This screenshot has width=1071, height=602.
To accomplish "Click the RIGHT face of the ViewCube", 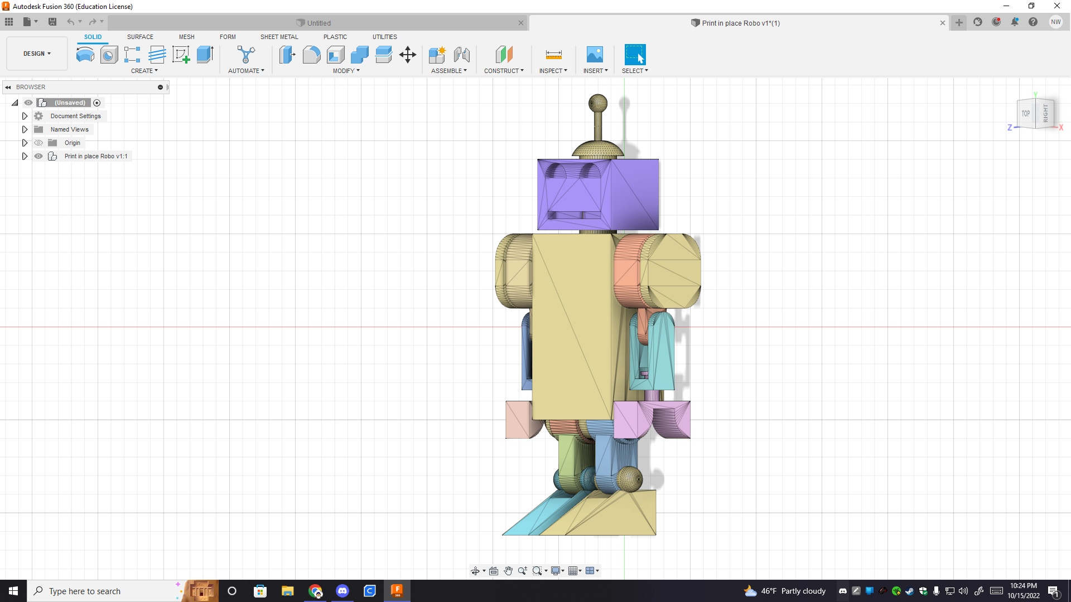I will tap(1045, 113).
